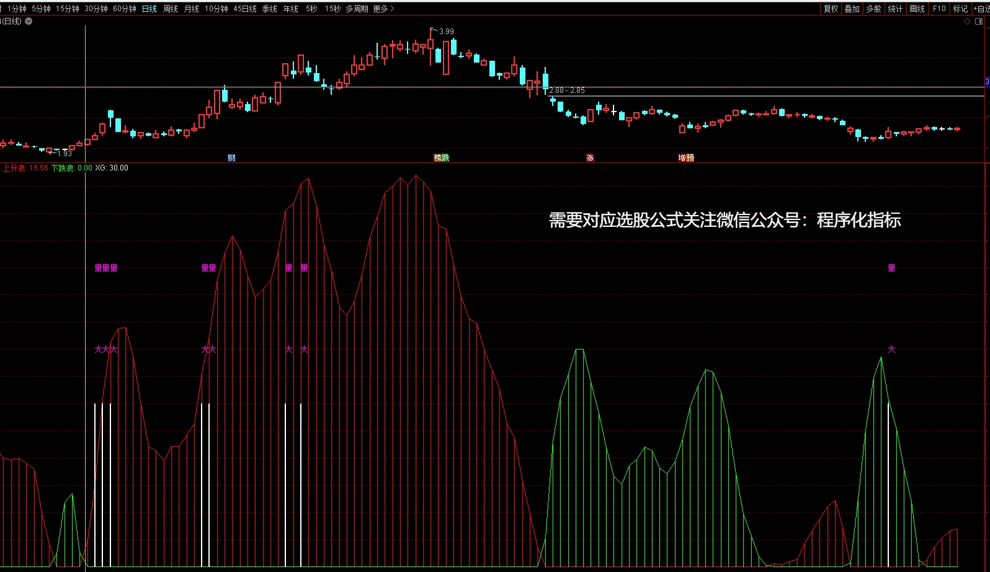Click the 统计 statistics button
This screenshot has width=990, height=572.
(x=895, y=9)
